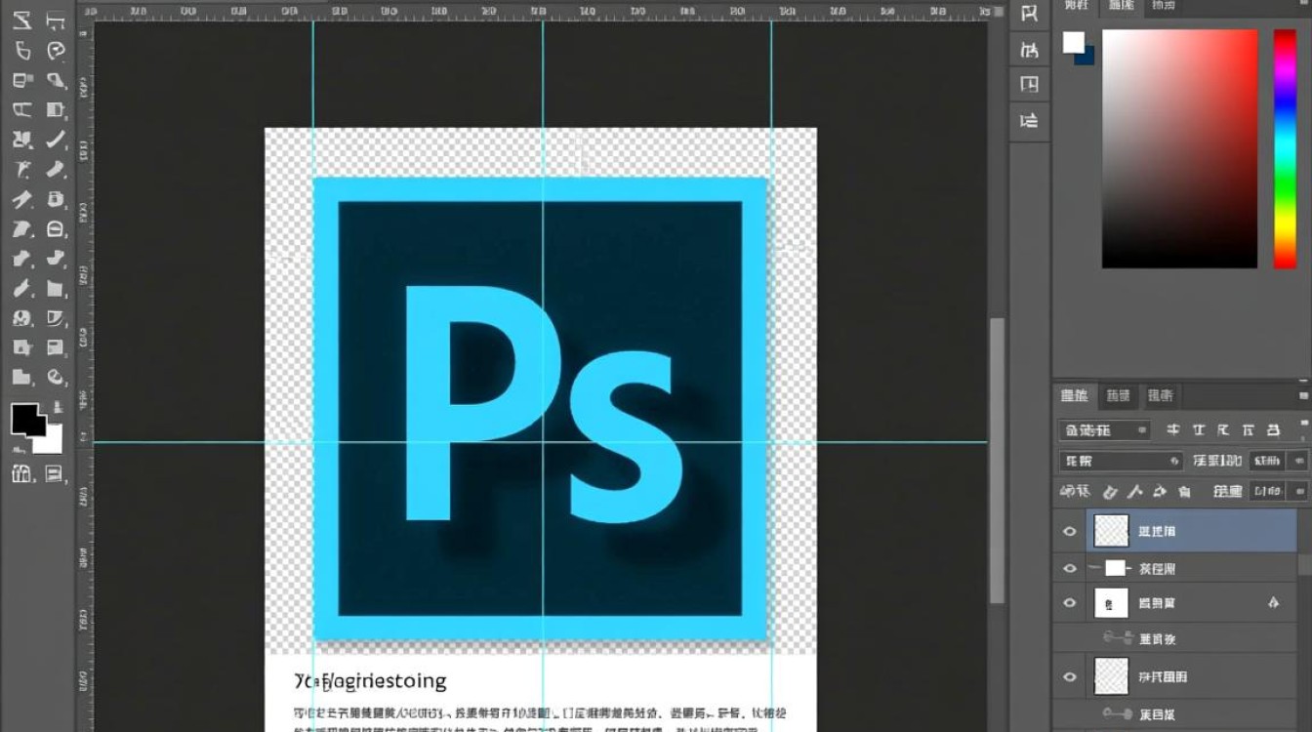Click the quick mask icon below the toolbox swatches
The image size is (1312, 732).
coord(21,474)
